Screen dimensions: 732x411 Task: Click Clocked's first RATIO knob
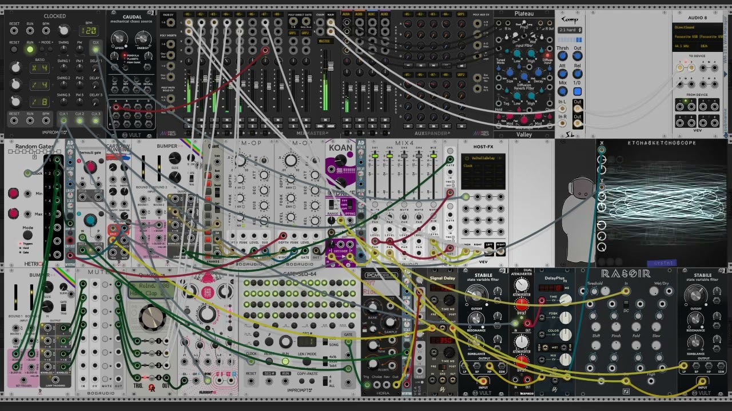click(16, 68)
